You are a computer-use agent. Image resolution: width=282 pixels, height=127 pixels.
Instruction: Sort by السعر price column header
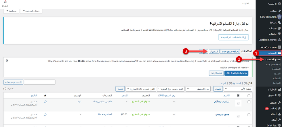pyautogui.click(x=125, y=96)
